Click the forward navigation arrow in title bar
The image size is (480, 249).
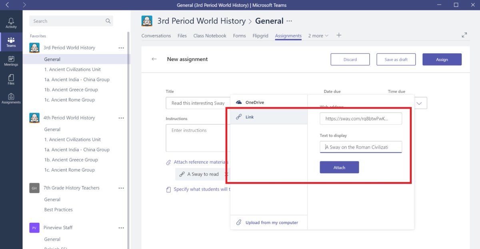(x=24, y=5)
